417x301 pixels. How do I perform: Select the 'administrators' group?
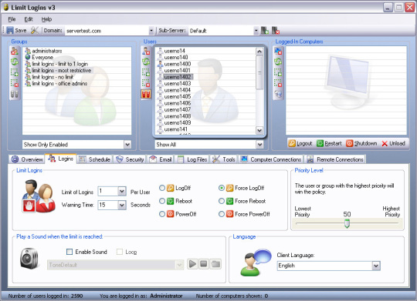(43, 51)
